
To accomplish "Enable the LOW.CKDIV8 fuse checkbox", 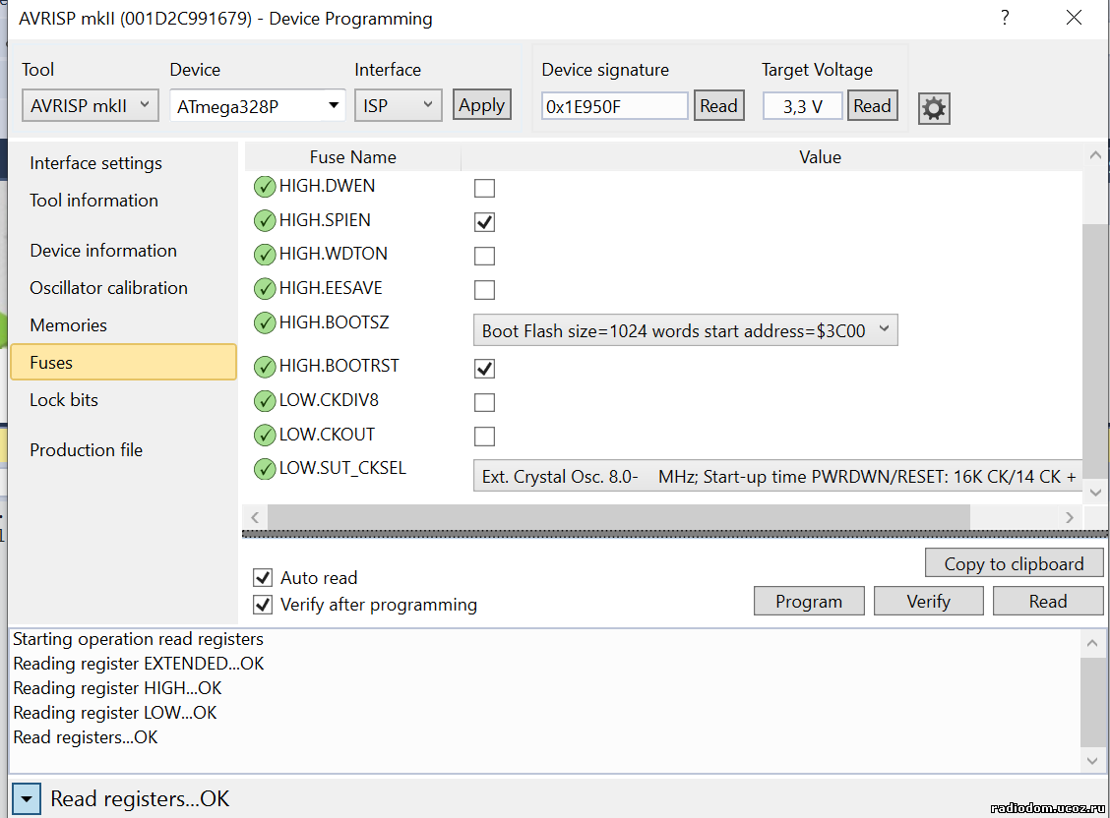I will click(x=484, y=402).
